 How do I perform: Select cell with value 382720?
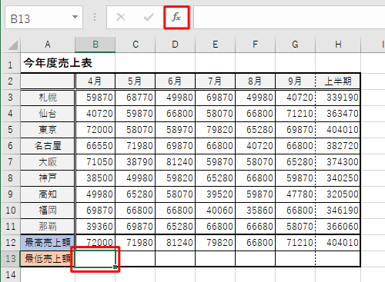point(338,146)
